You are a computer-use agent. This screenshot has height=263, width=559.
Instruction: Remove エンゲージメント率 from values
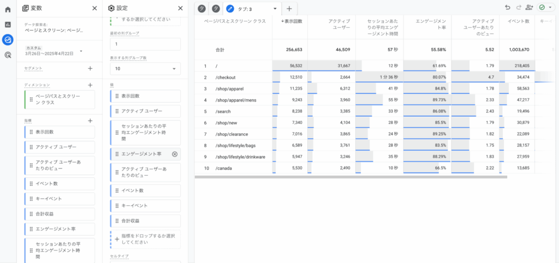175,154
